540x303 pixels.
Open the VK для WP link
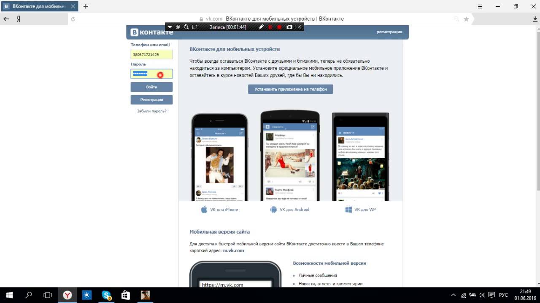point(365,210)
